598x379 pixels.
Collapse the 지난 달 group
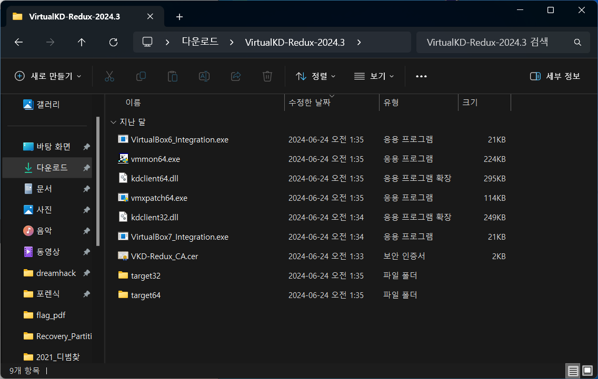(x=113, y=122)
